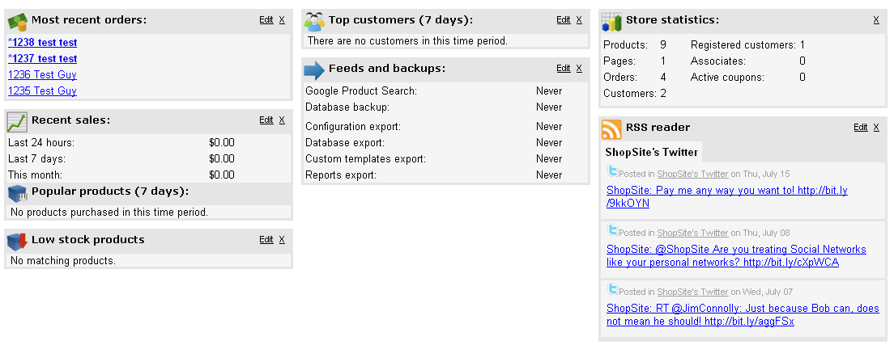The height and width of the screenshot is (345, 894).
Task: Close the Recent sales panel
Action: coord(282,120)
